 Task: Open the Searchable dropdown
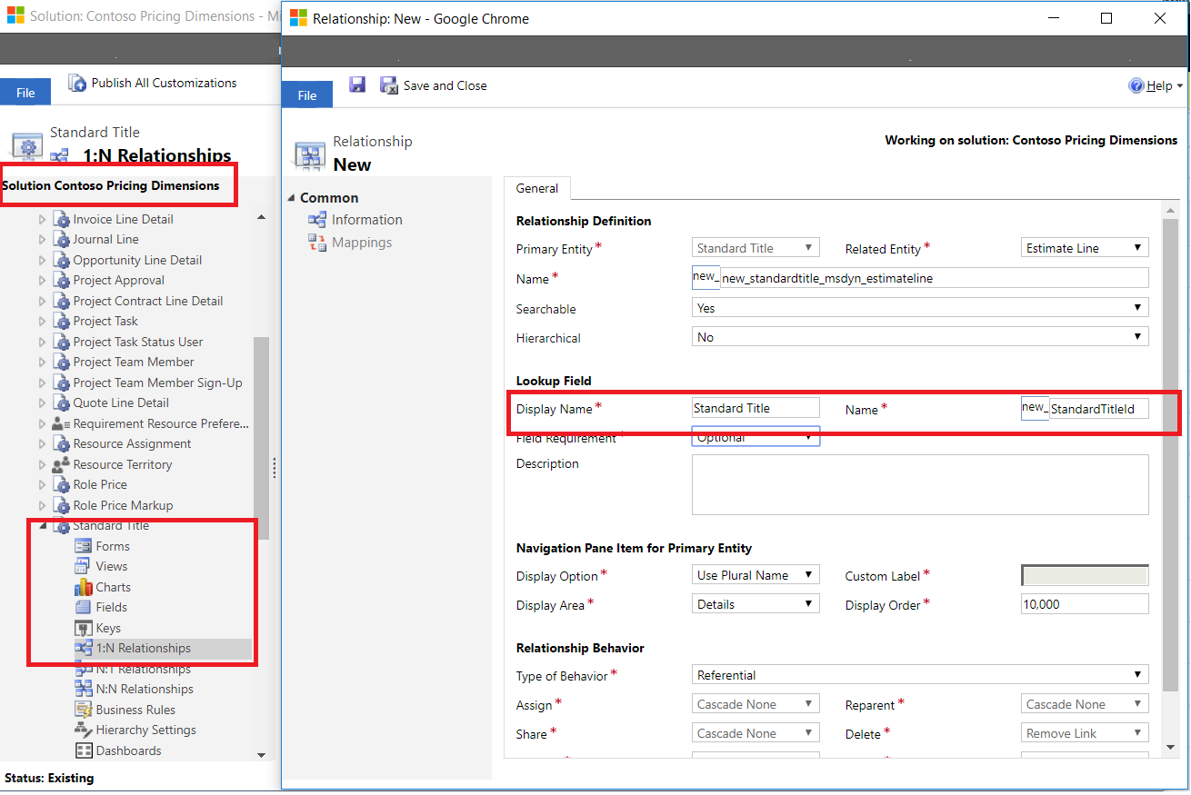(1136, 308)
